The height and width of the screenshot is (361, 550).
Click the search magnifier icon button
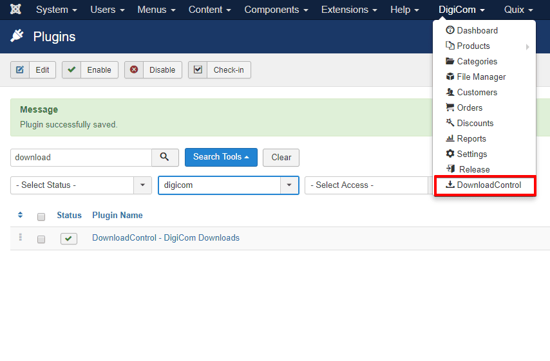165,157
